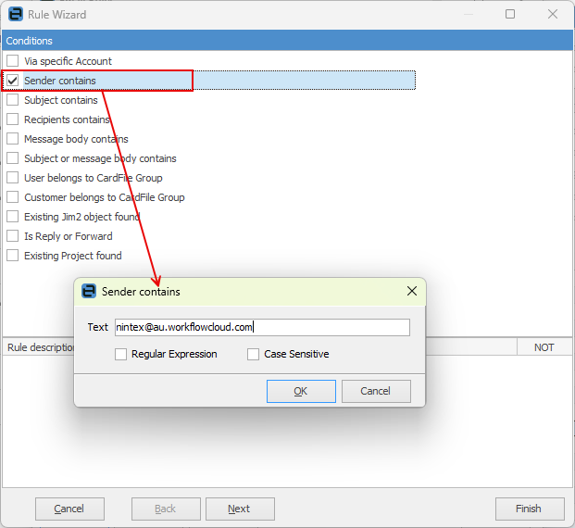Tick Subject or message body contains
This screenshot has width=575, height=528.
point(12,157)
